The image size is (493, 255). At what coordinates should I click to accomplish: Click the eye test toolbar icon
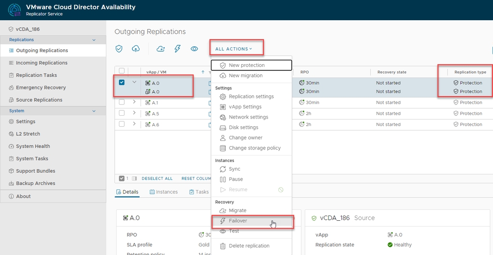pyautogui.click(x=195, y=49)
